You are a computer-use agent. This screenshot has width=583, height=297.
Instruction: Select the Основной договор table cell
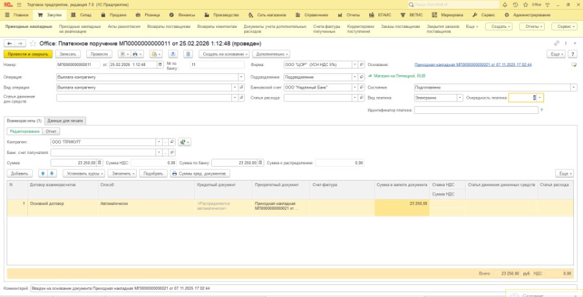click(x=63, y=208)
